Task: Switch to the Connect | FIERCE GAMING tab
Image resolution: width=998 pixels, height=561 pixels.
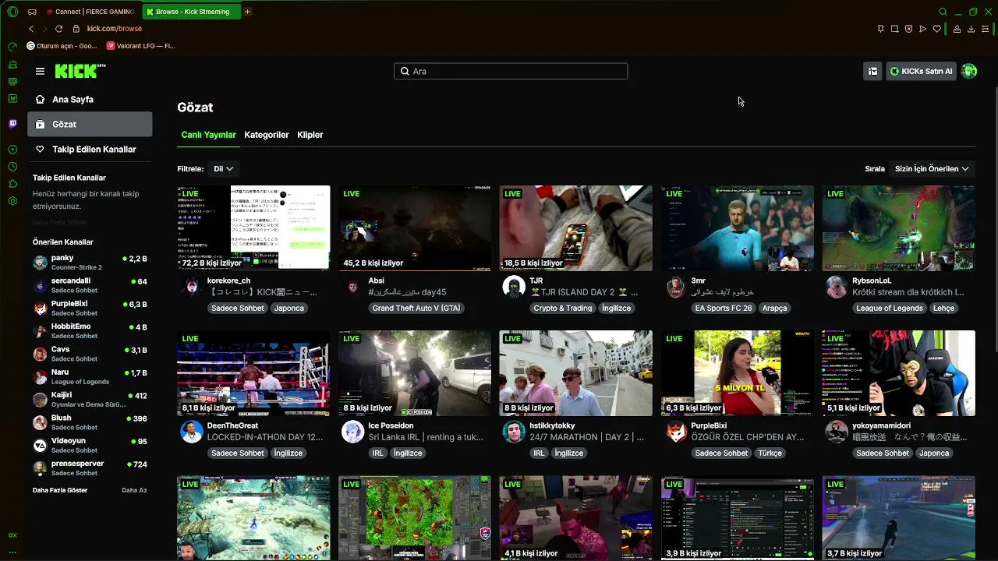Action: (90, 12)
